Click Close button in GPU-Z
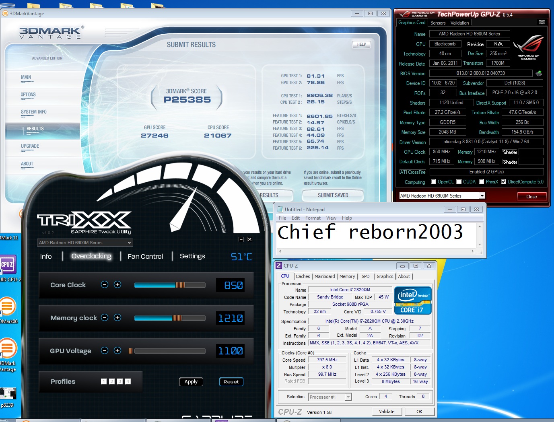The width and height of the screenshot is (554, 422). click(x=531, y=197)
